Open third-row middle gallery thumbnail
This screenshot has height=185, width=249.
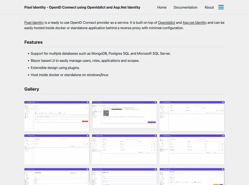coord(124,176)
